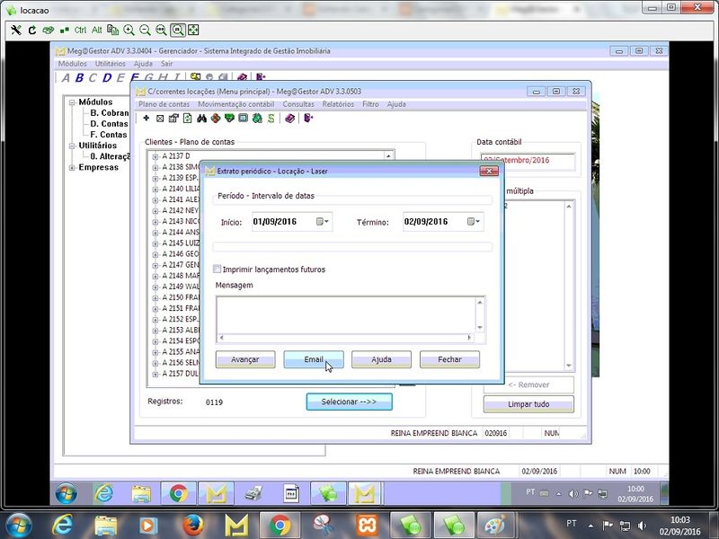The width and height of the screenshot is (719, 539).
Task: Enable Imprimir lançamentos futuros checkbox
Action: (217, 269)
